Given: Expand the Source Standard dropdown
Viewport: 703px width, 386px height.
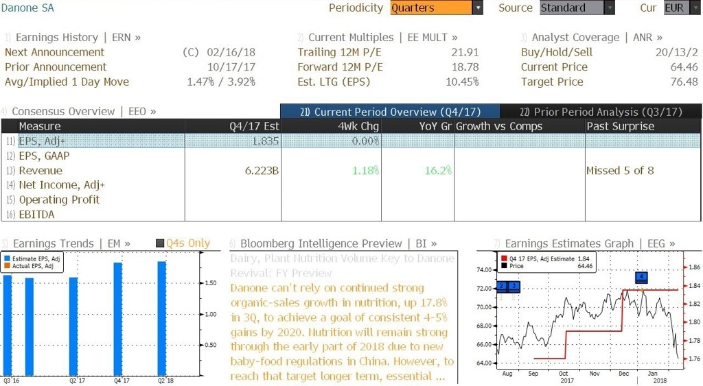Looking at the screenshot, I should (x=610, y=8).
